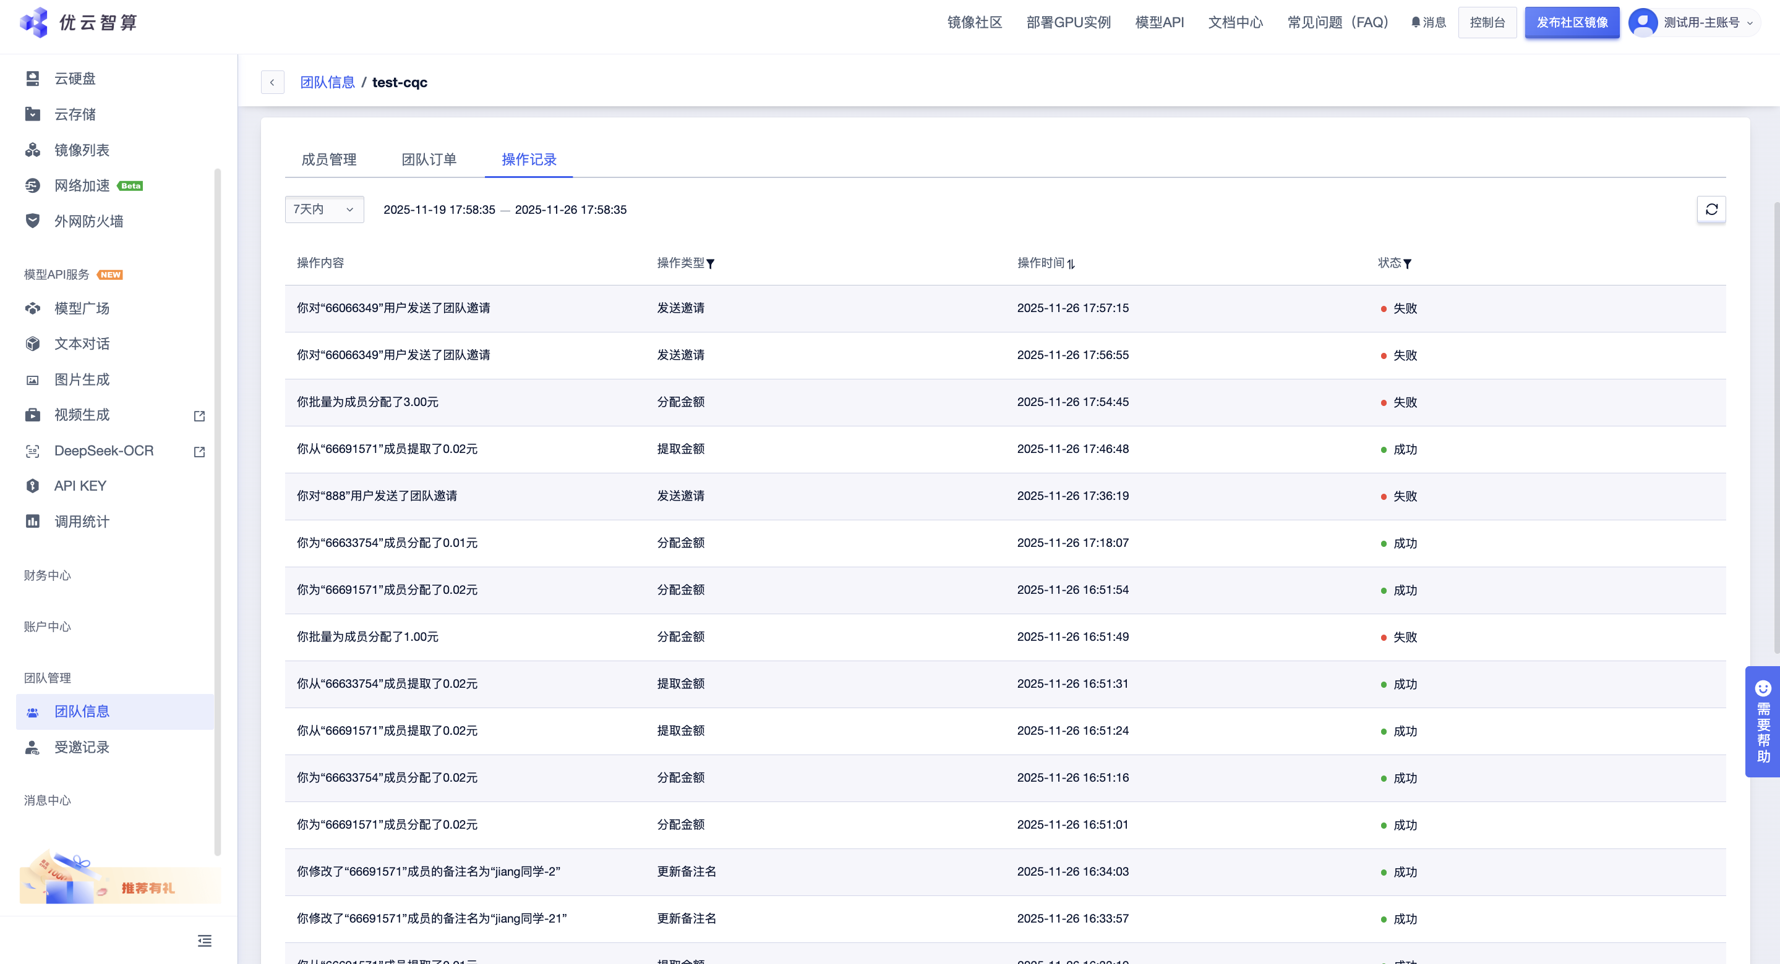Open DeepSeek-OCR external link icon
The height and width of the screenshot is (964, 1780).
click(200, 452)
